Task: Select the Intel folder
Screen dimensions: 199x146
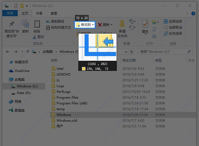Action: tap(58, 69)
